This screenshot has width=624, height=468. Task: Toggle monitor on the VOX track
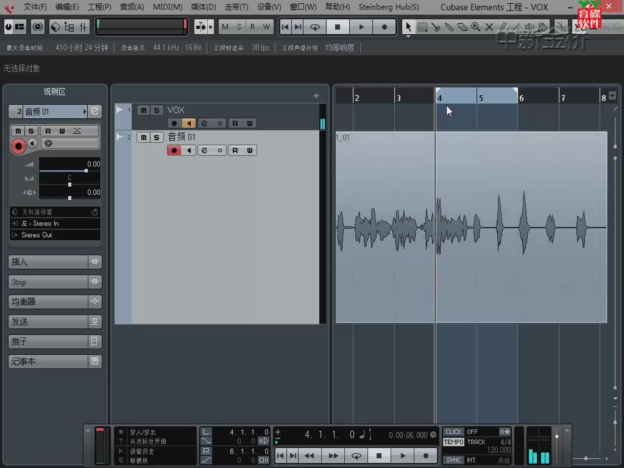click(189, 123)
